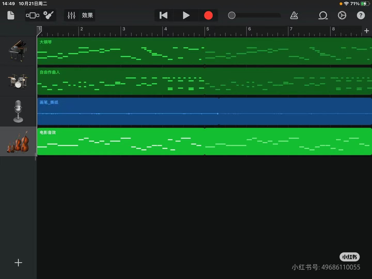
Task: Tap bar 3 on the ruler
Action: click(124, 29)
